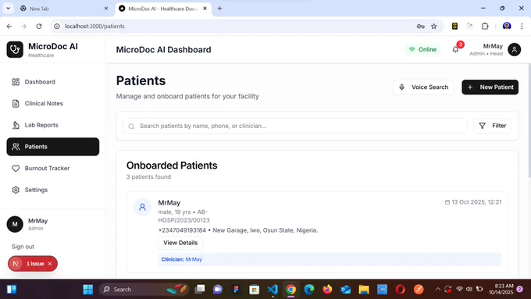
Task: View site information icon in address bar
Action: 57,27
